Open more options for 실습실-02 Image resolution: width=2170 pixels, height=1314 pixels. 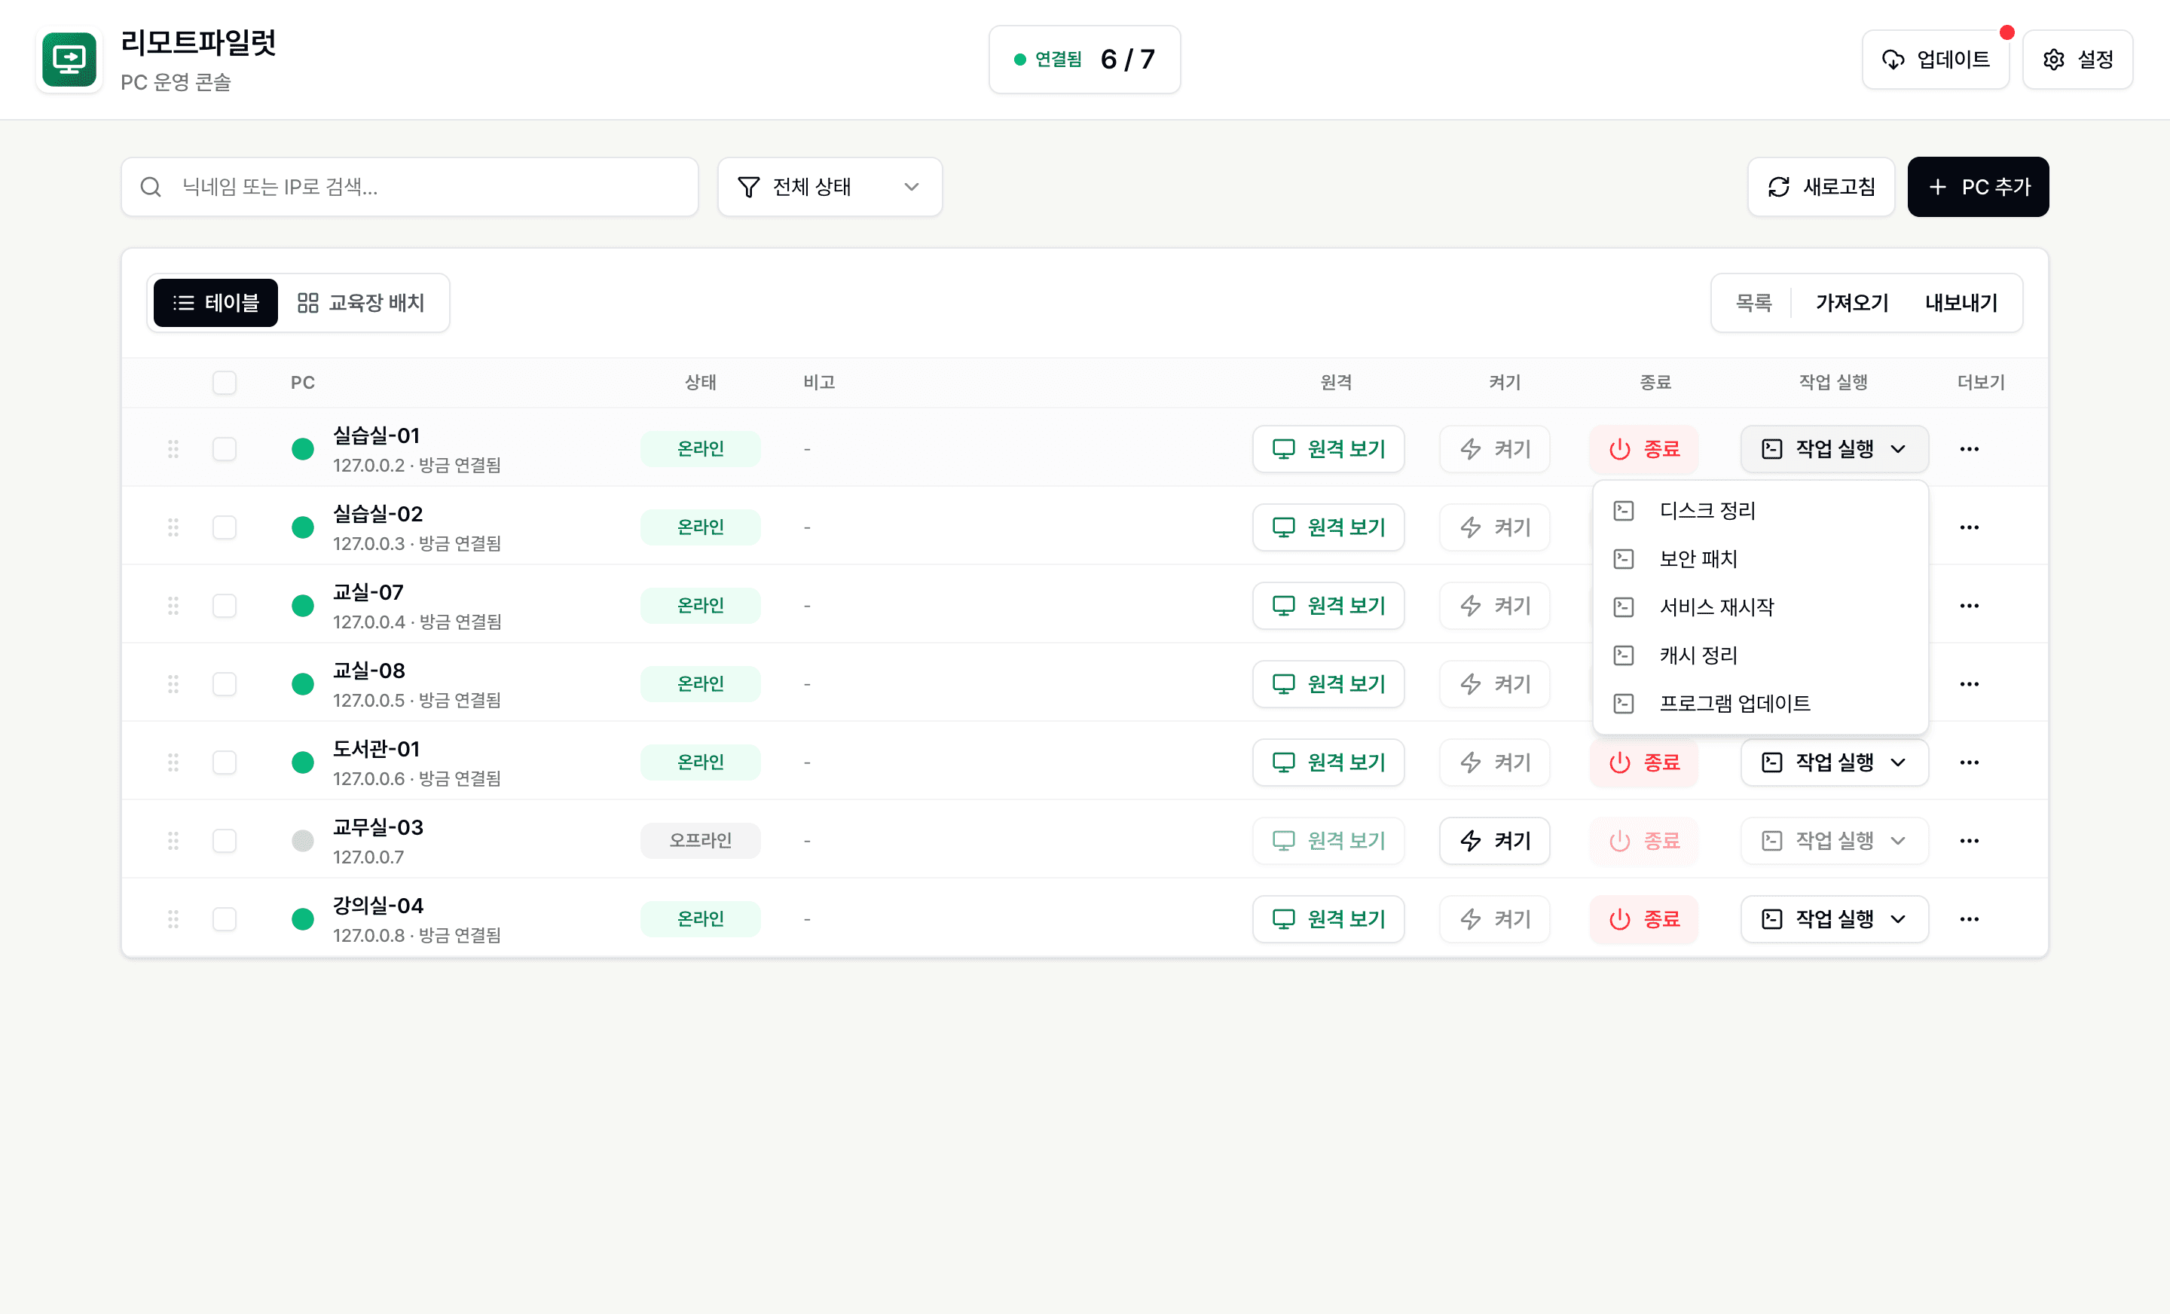pos(1970,527)
